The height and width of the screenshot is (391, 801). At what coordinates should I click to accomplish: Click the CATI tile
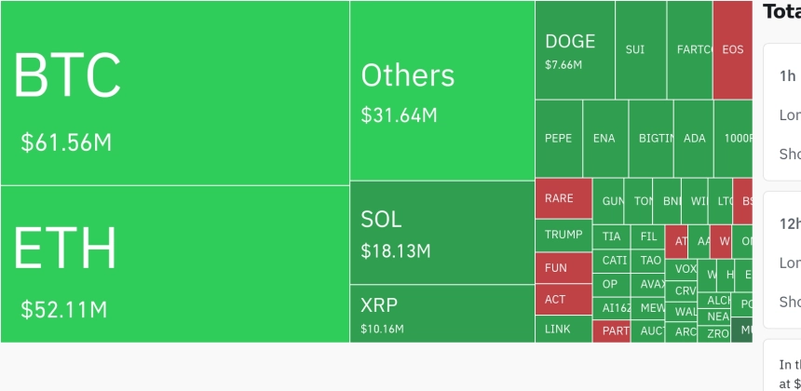pyautogui.click(x=612, y=261)
